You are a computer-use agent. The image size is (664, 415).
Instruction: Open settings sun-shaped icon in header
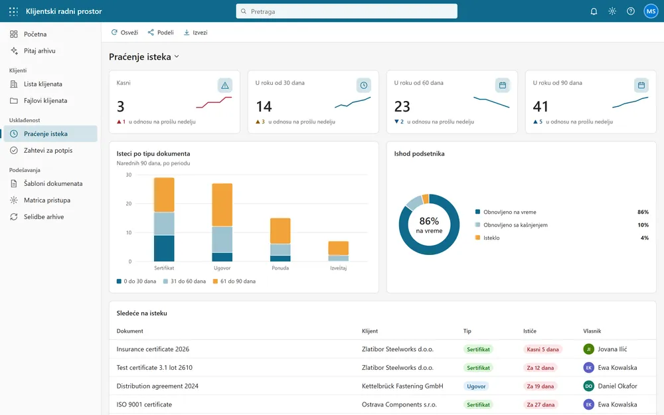pyautogui.click(x=612, y=11)
